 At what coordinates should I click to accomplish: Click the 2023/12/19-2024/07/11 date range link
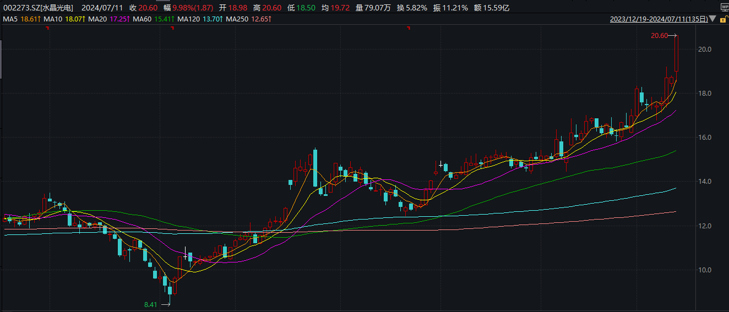coord(659,19)
